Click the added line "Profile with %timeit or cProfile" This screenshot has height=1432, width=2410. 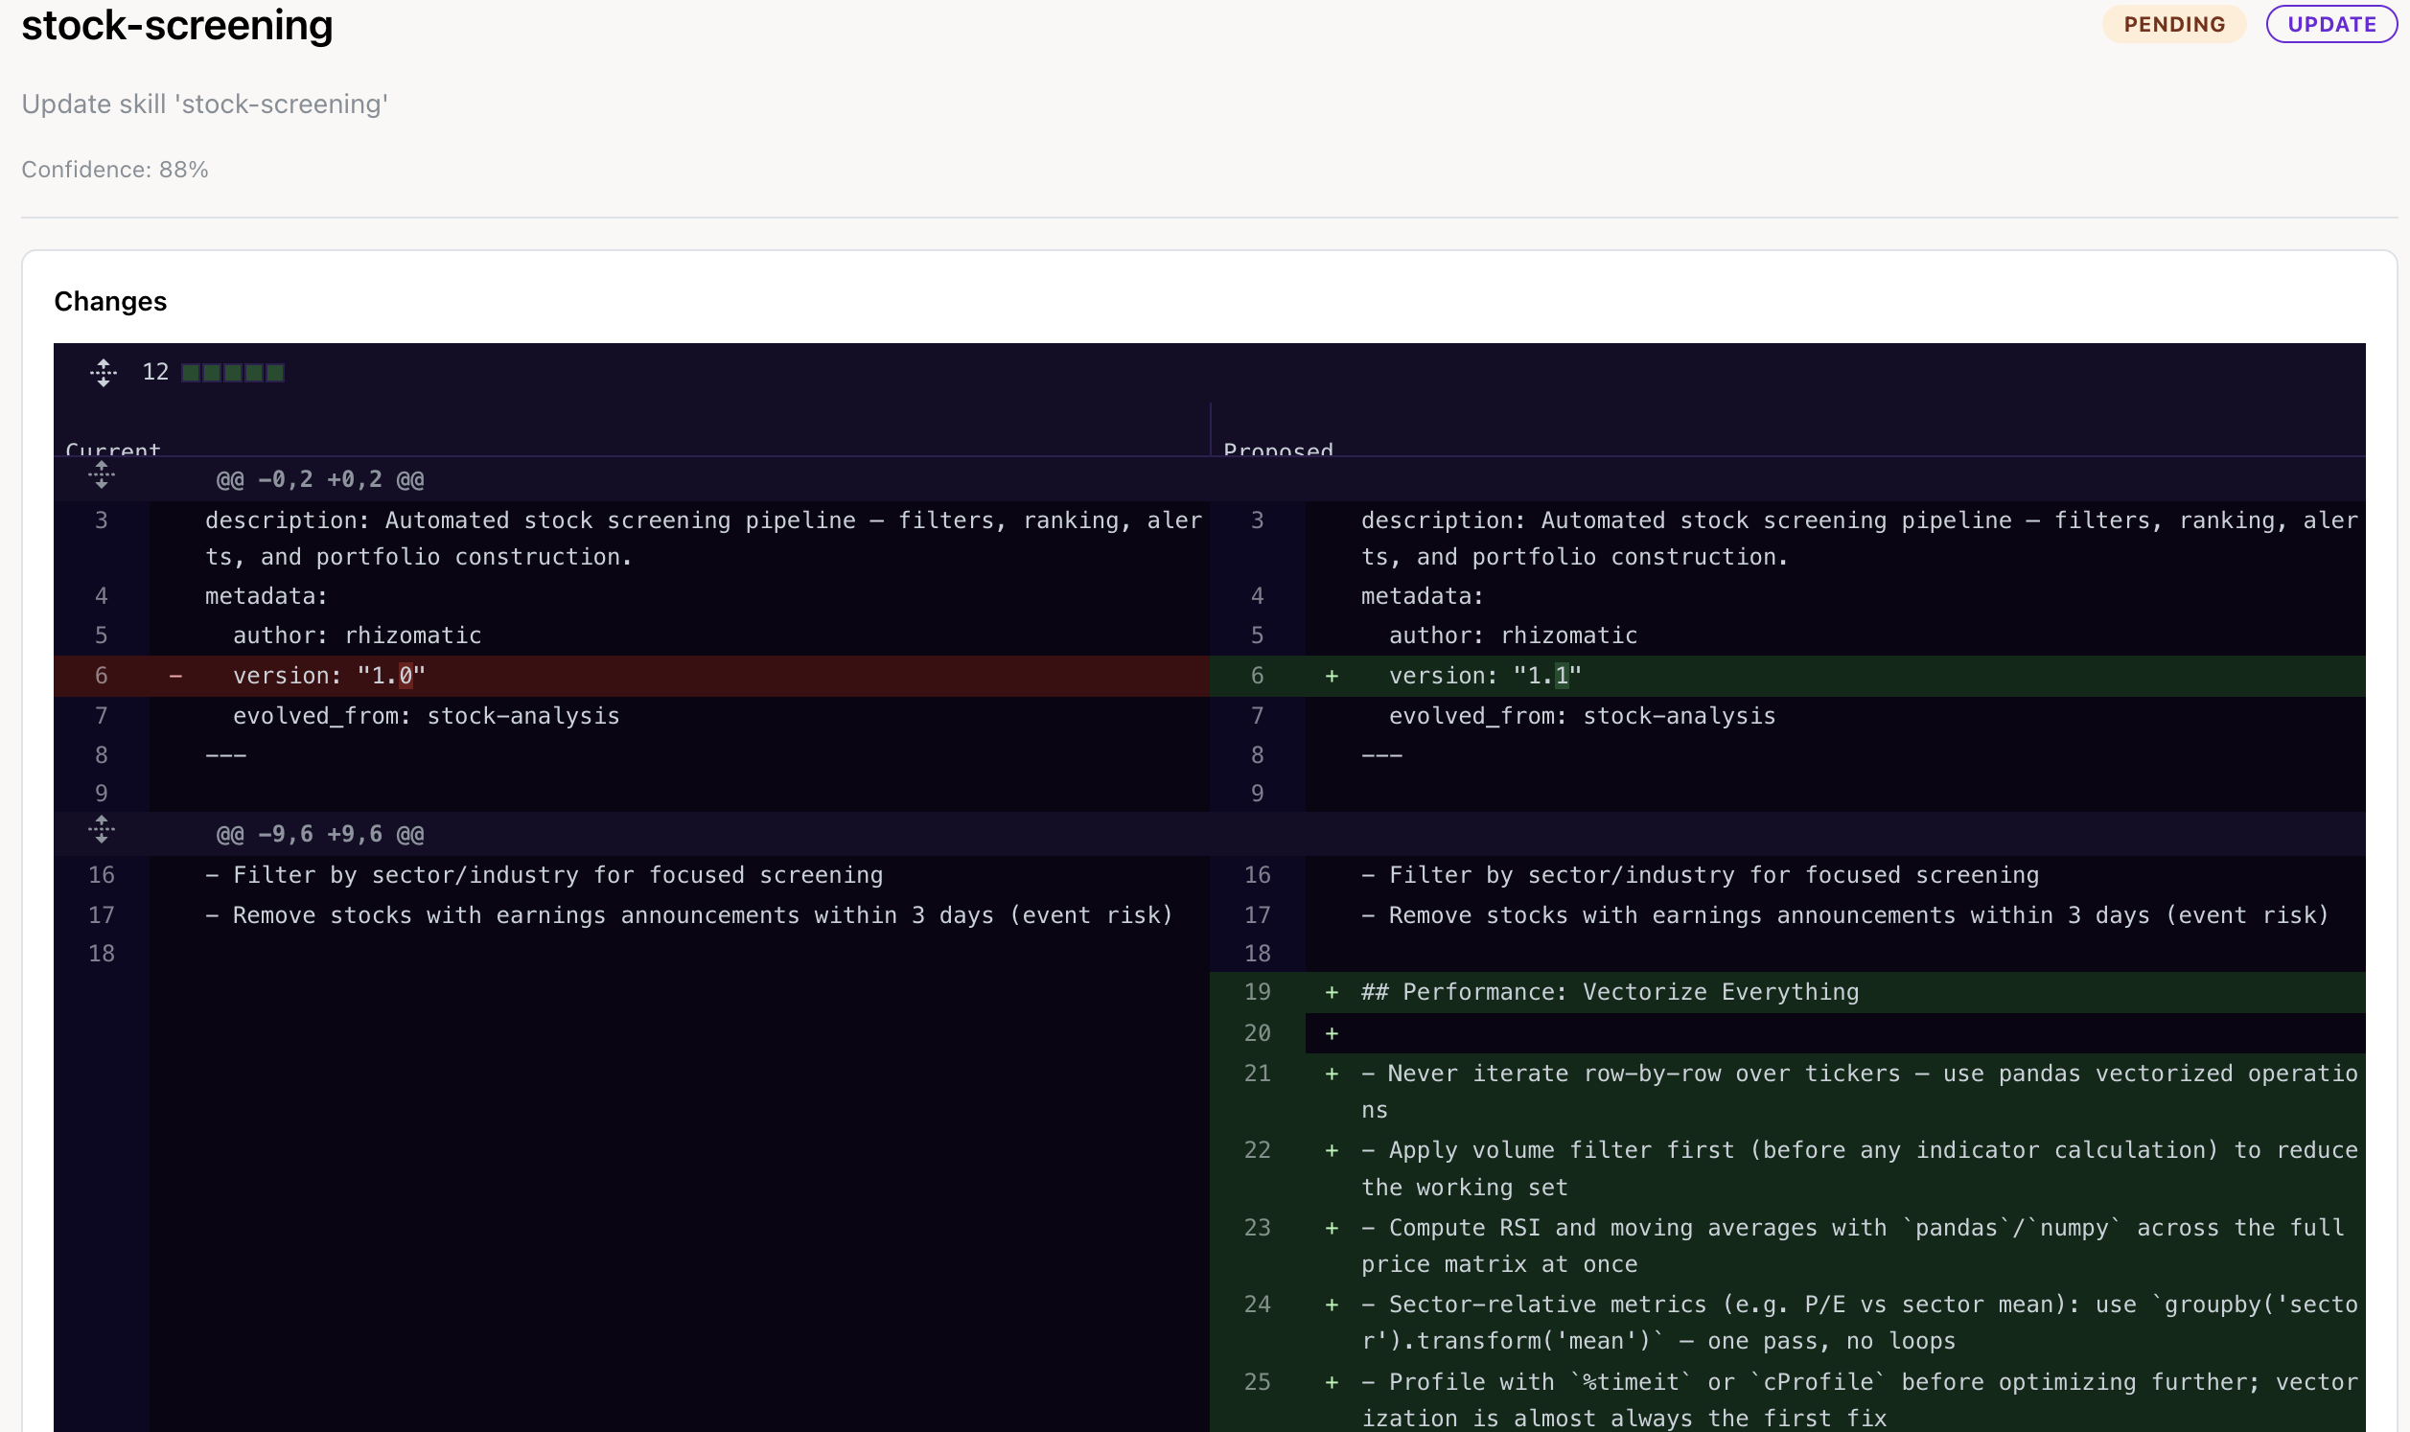[x=1859, y=1400]
